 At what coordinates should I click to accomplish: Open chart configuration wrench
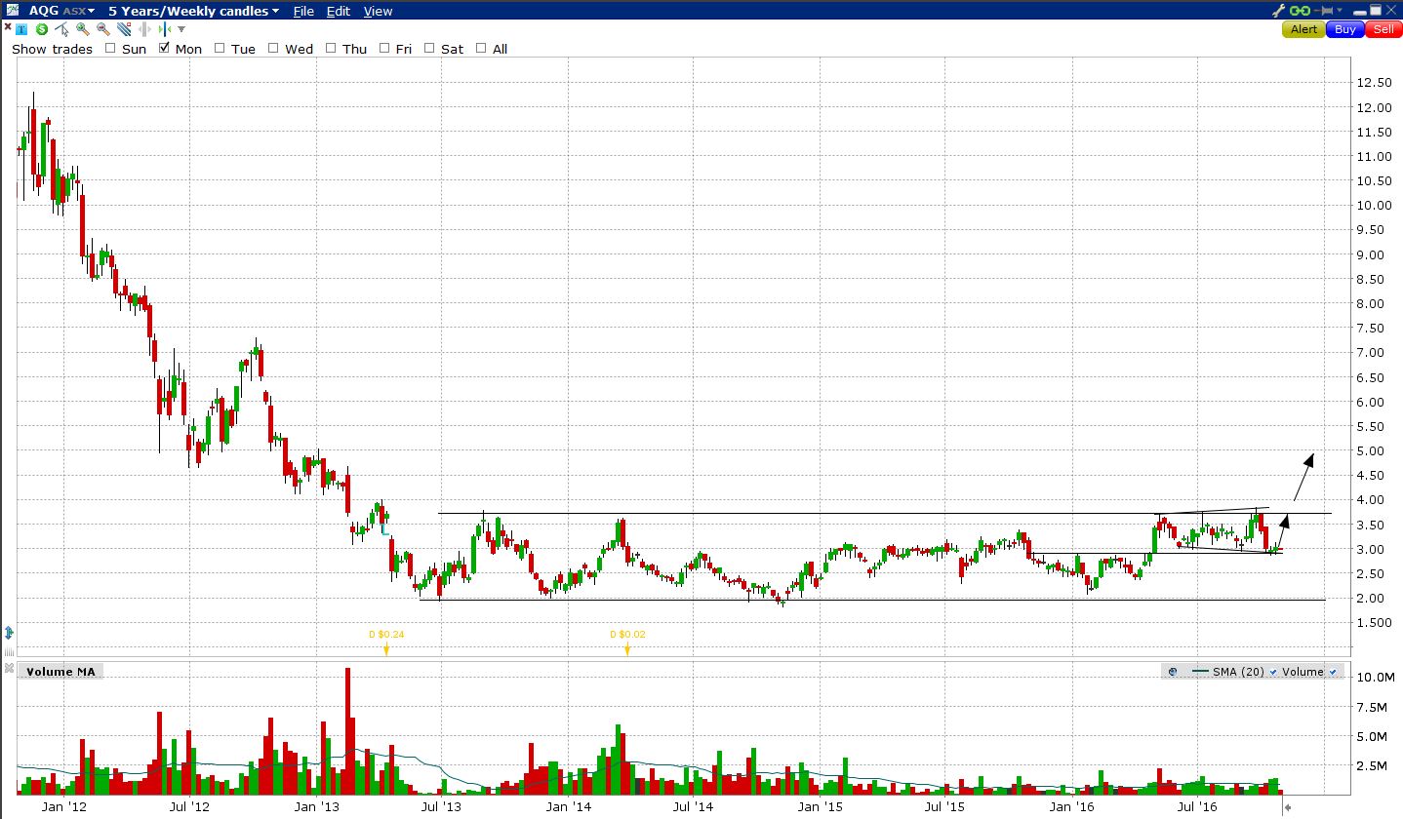click(1279, 11)
